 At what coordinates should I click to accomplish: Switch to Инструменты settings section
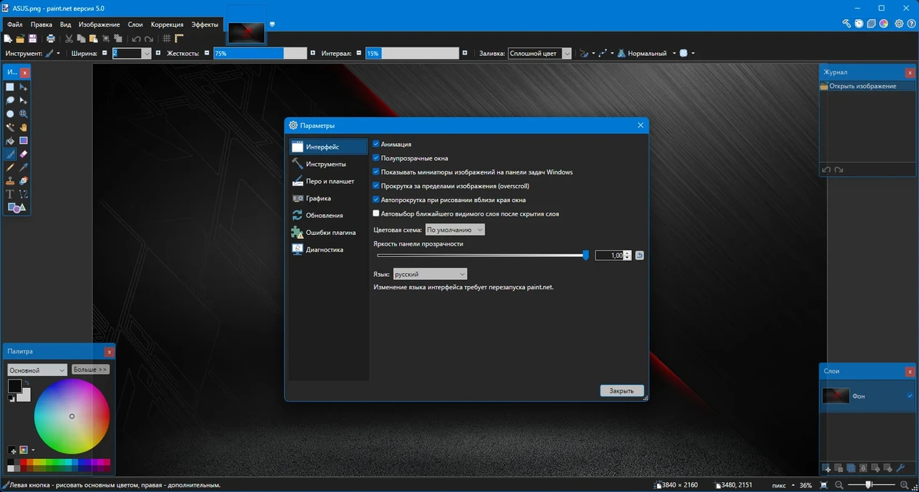(x=326, y=164)
